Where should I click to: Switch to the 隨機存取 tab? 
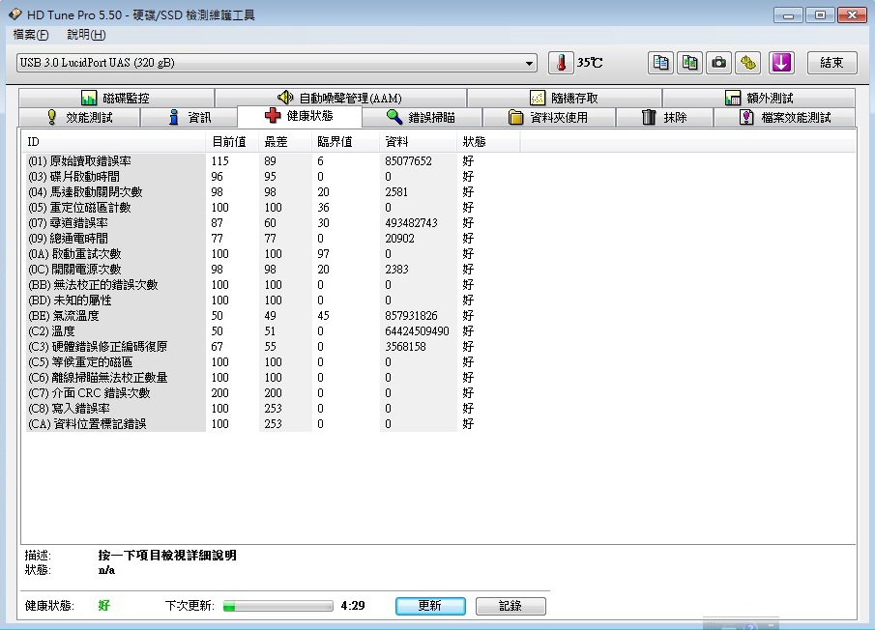[565, 99]
